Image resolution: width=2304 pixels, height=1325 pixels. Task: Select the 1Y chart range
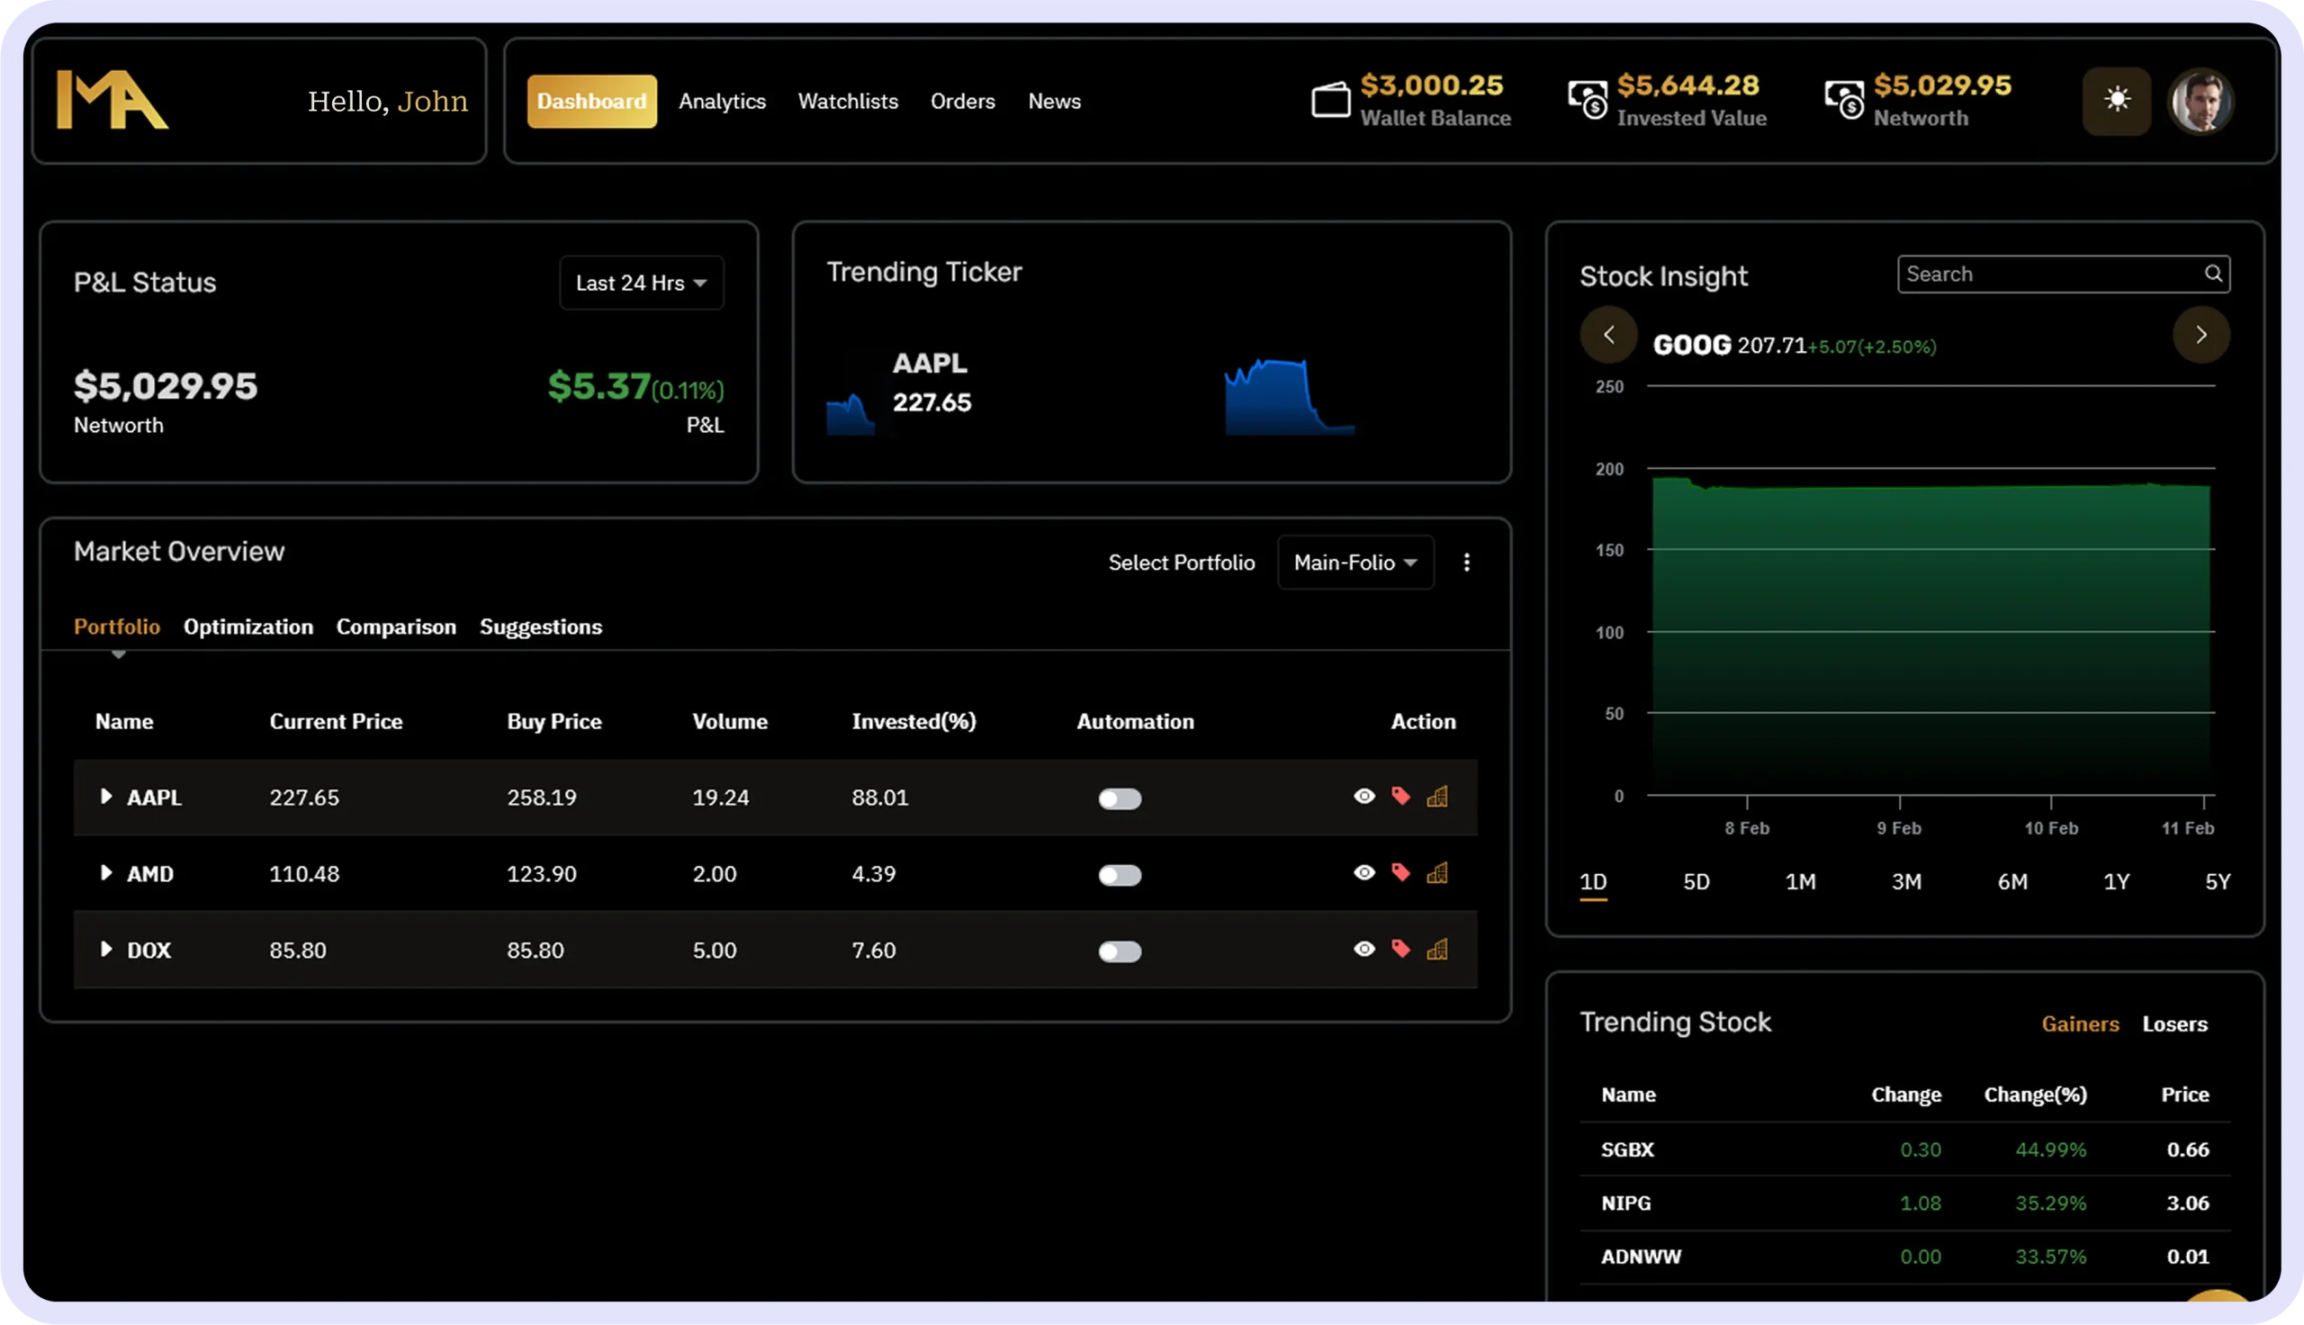tap(2116, 881)
